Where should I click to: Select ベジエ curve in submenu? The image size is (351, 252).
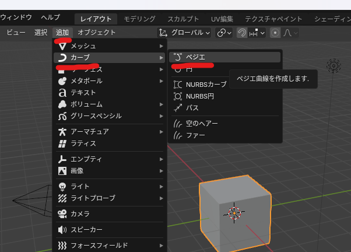195,57
